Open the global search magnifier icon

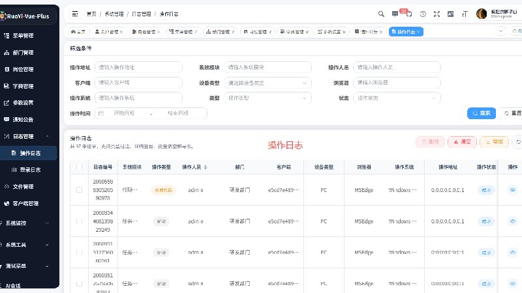tap(381, 14)
